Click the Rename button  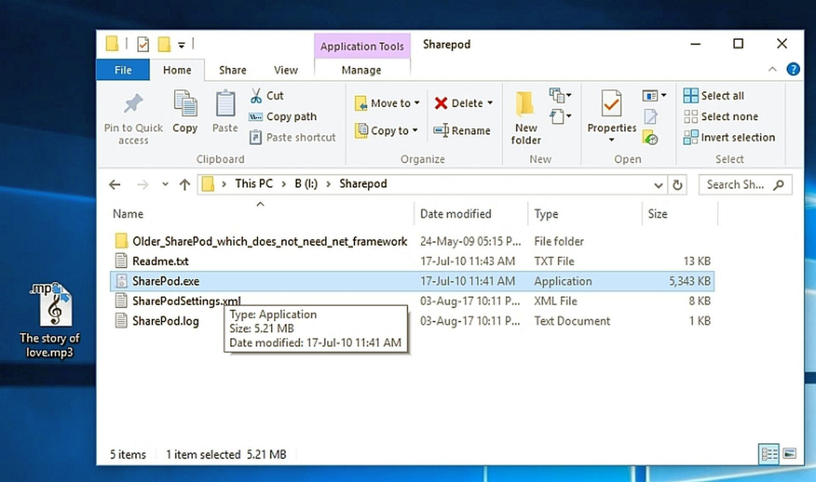click(462, 131)
